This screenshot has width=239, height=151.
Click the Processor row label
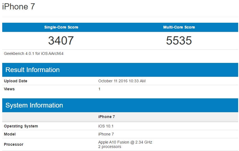click(14, 144)
